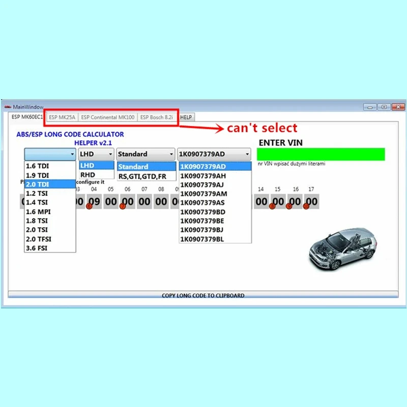Open the HELP tab
The width and height of the screenshot is (407, 407).
pyautogui.click(x=186, y=117)
